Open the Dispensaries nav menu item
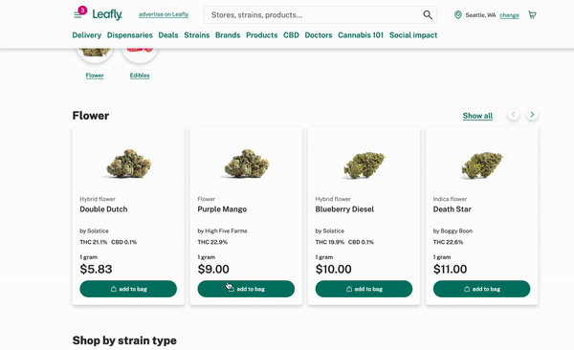The image size is (574, 350). (x=129, y=35)
